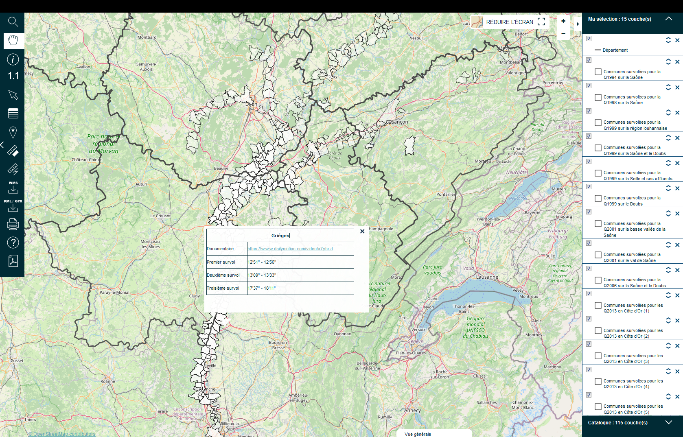Viewport: 683px width, 437px height.
Task: Expand the Catalogue 115 couche(s) panel
Action: click(x=668, y=422)
